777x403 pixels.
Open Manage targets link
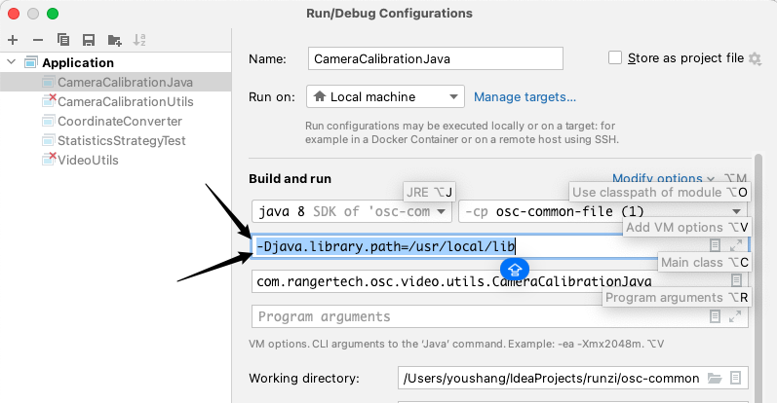[524, 97]
